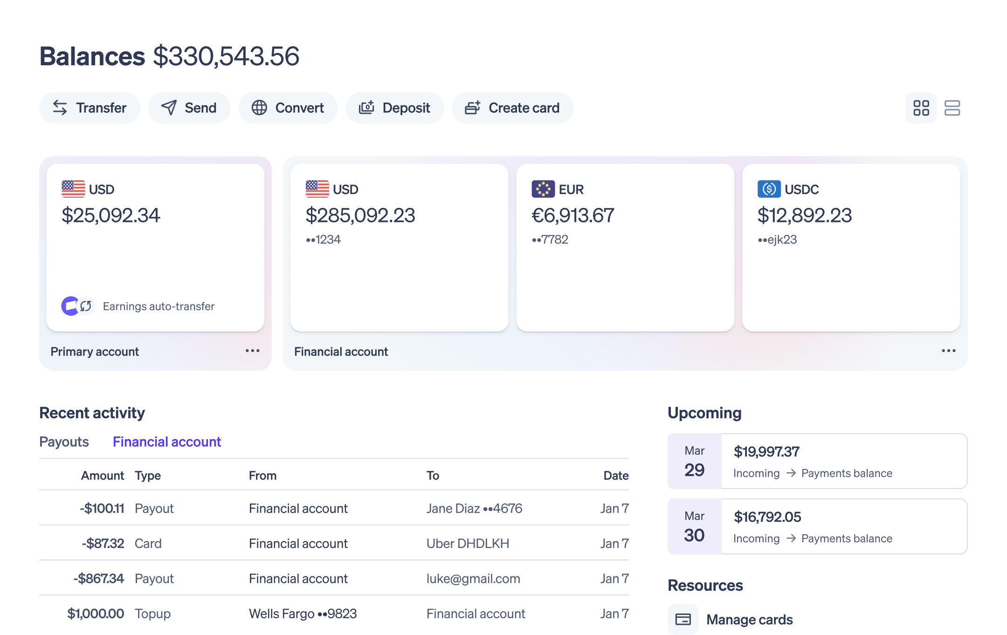Open Convert using the globe icon
Viewport: 1007px width, 635px height.
click(260, 108)
